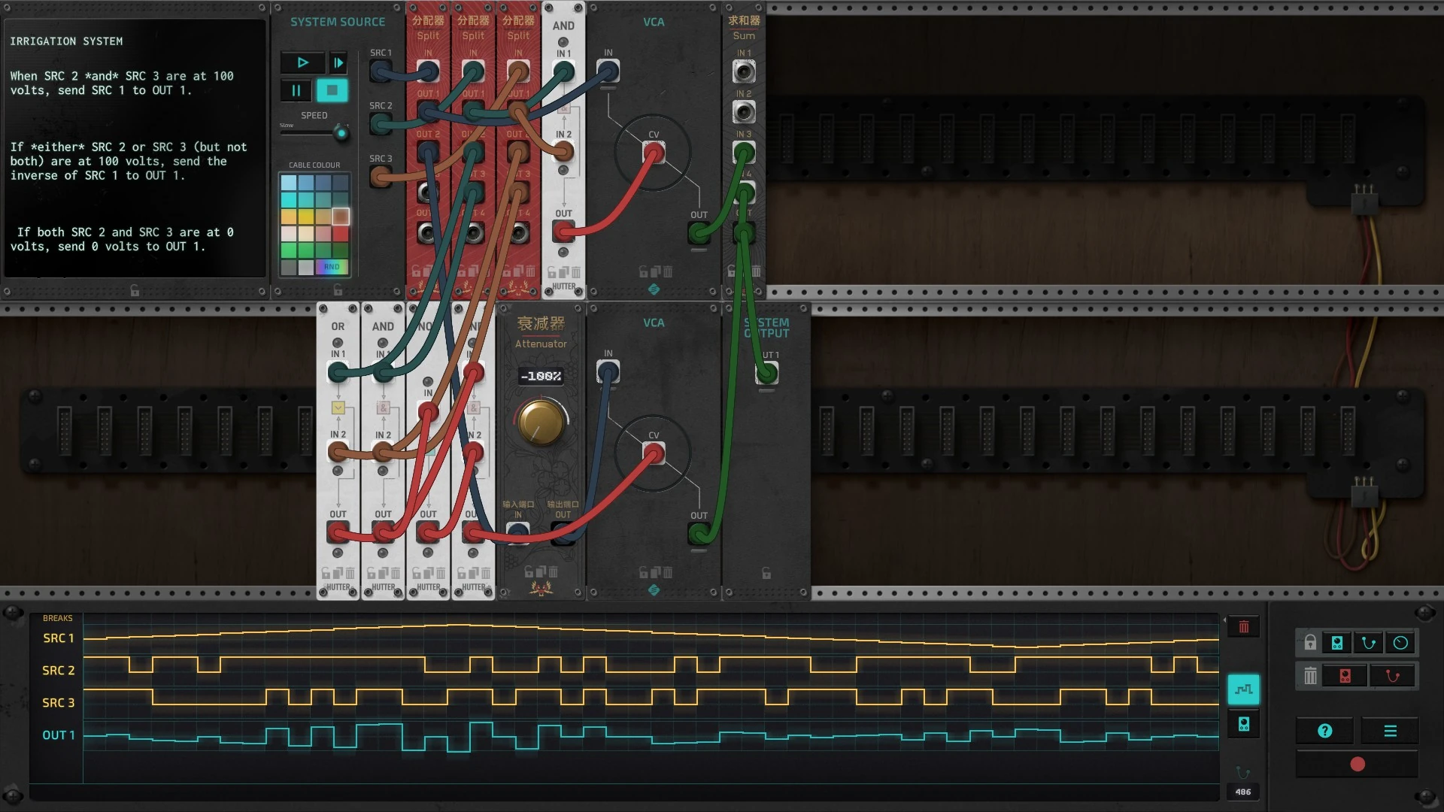Click the red delete-all-modules icon

point(1345,676)
